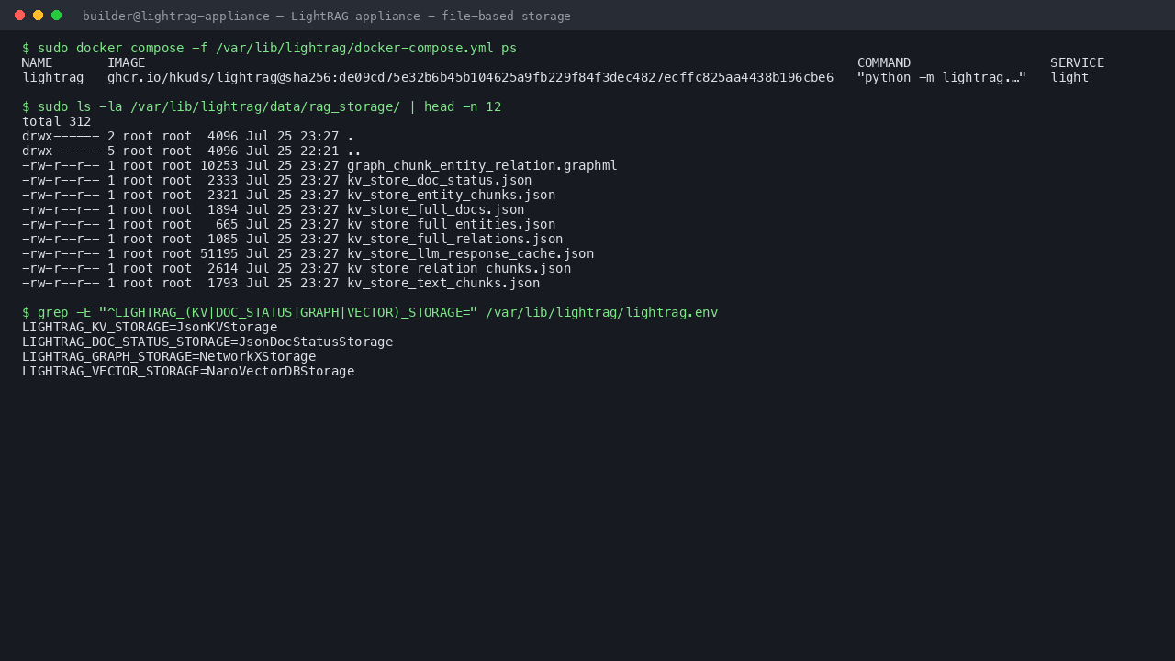
Task: Click kv_store_doc_status.json file name
Action: click(x=439, y=180)
